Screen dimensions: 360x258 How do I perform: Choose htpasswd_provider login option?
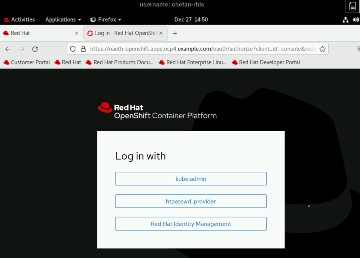pos(191,201)
